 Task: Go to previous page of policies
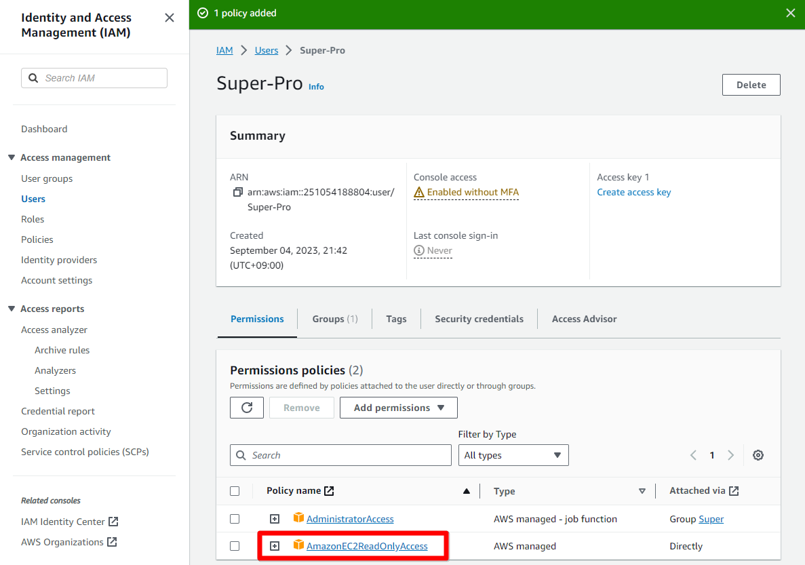(x=693, y=455)
